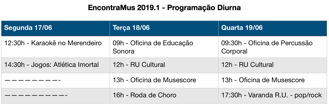Select the Oficina de Educação Sonora cell
This screenshot has height=105, width=329.
point(164,47)
